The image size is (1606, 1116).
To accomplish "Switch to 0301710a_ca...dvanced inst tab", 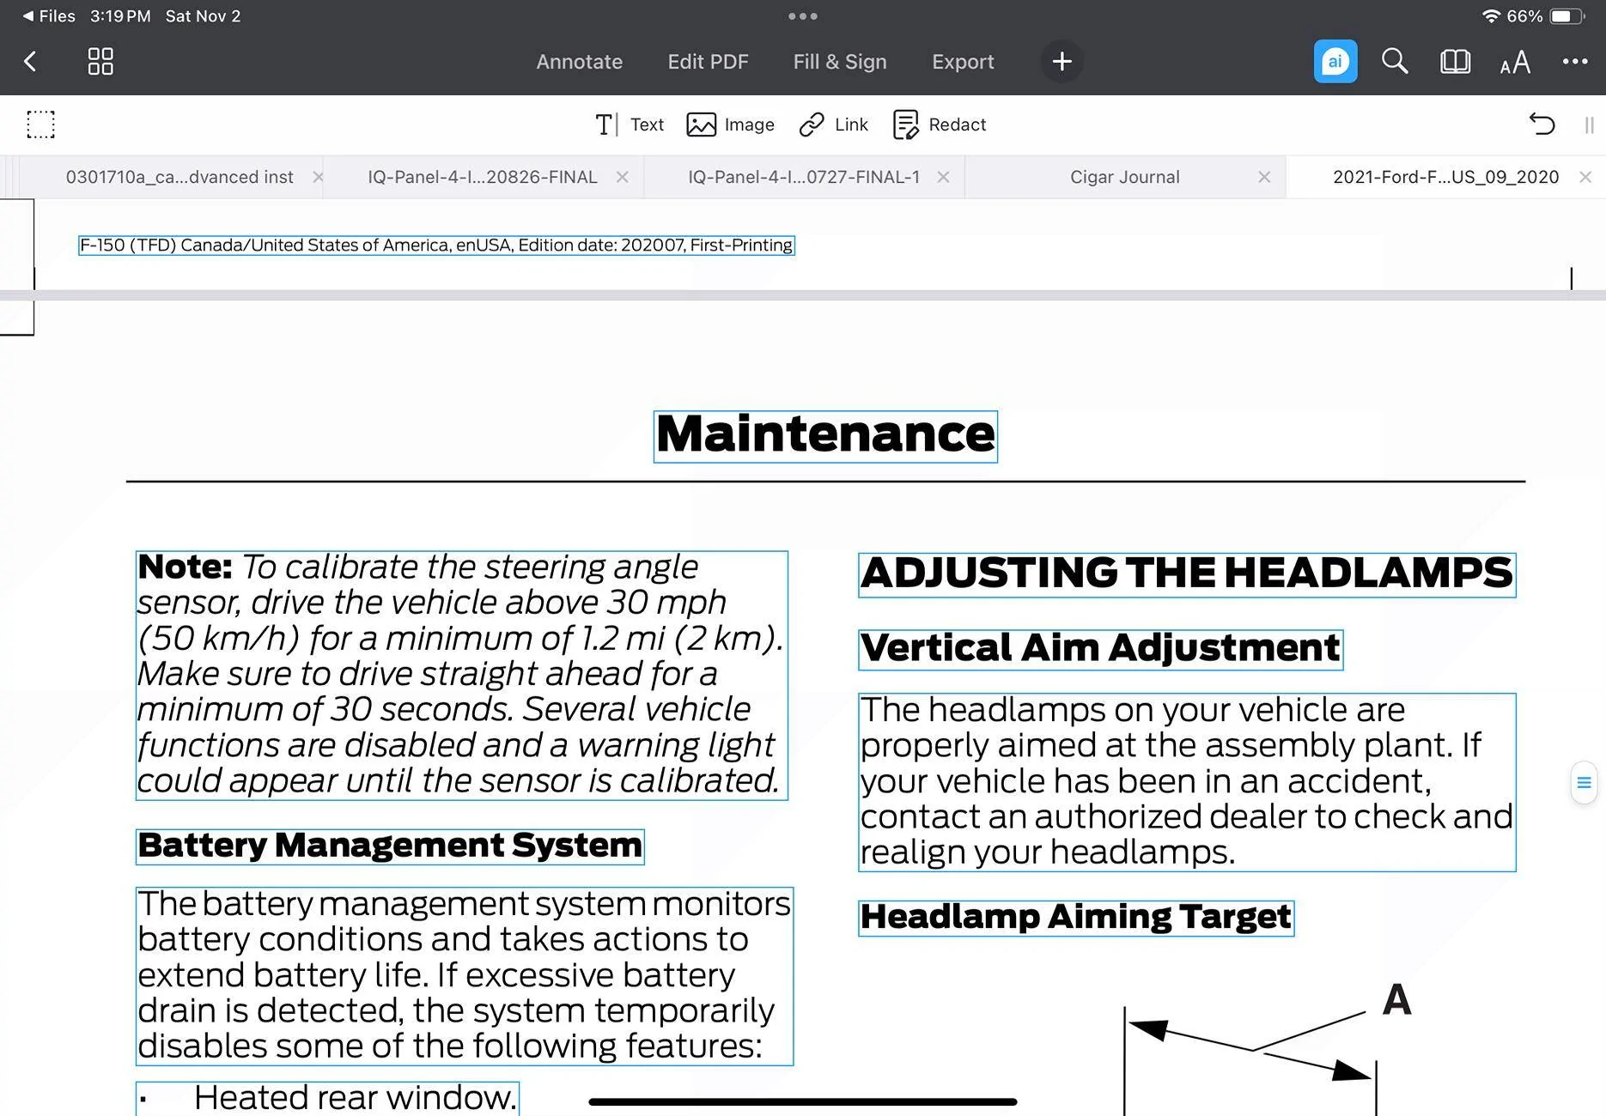I will [x=179, y=177].
